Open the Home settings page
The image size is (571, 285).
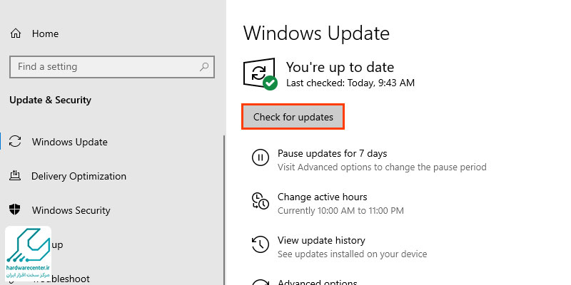click(x=45, y=33)
